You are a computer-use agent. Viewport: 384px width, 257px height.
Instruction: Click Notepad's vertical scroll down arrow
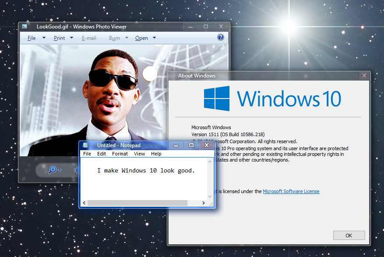coord(210,196)
